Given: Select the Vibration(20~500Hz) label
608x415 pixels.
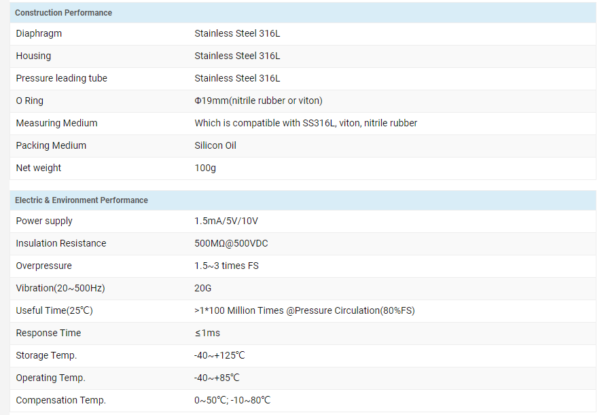Looking at the screenshot, I should click(x=60, y=288).
